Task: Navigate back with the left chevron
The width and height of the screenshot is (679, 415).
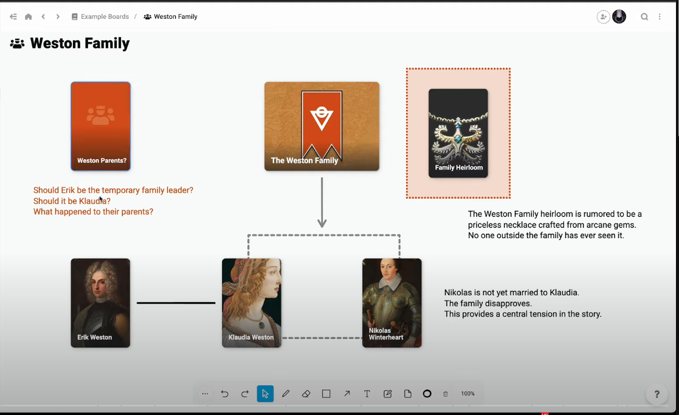Action: [x=43, y=16]
